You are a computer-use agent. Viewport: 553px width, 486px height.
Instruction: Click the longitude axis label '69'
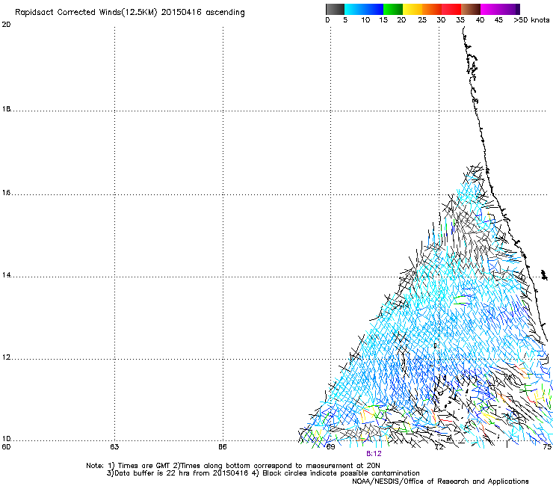point(330,447)
